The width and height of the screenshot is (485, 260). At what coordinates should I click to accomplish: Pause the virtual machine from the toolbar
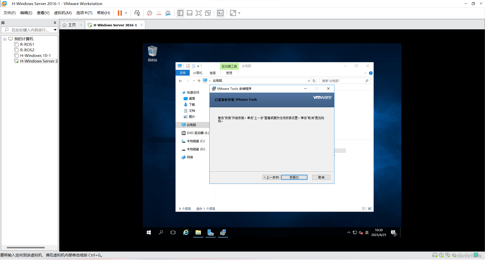(x=120, y=13)
